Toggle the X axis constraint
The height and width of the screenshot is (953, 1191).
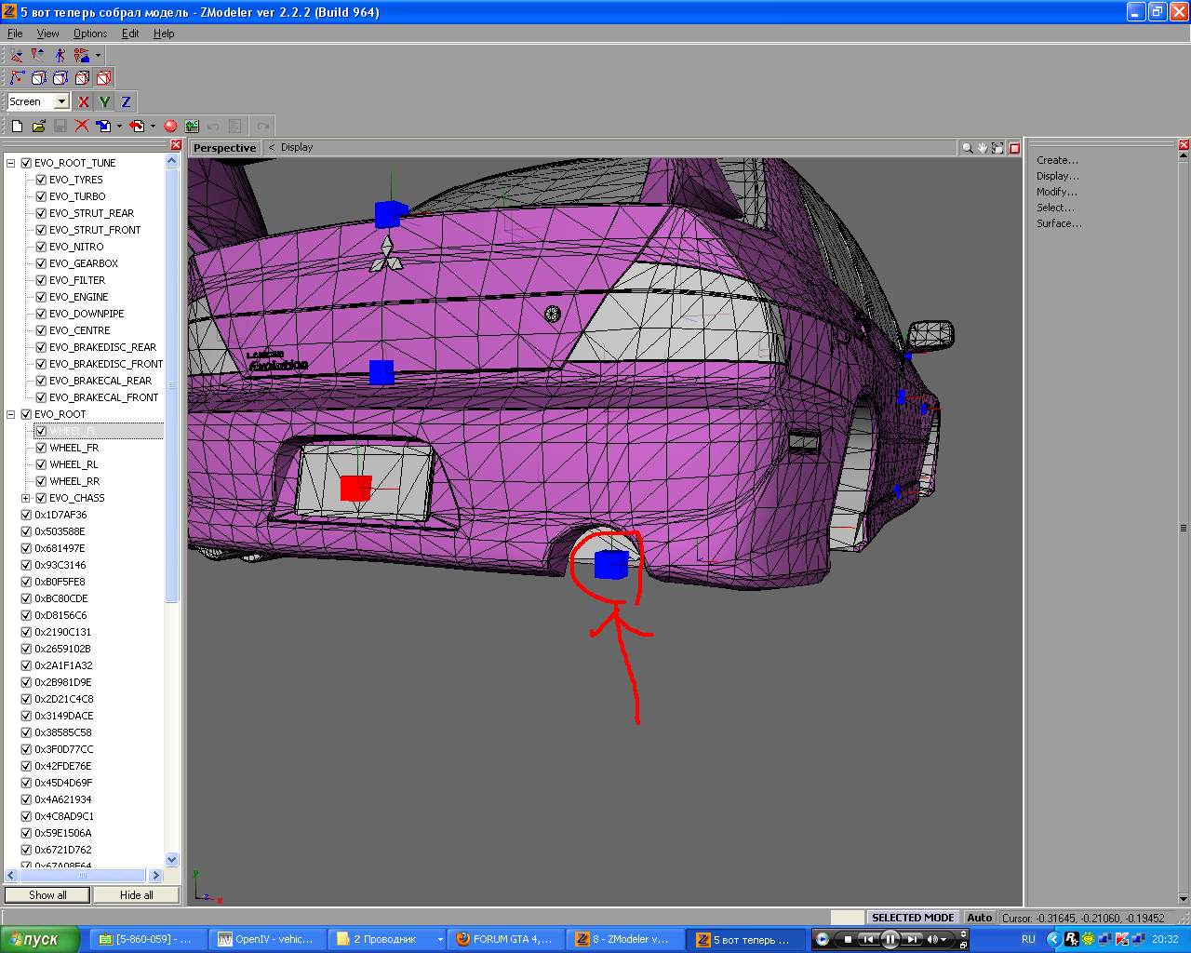(x=84, y=101)
